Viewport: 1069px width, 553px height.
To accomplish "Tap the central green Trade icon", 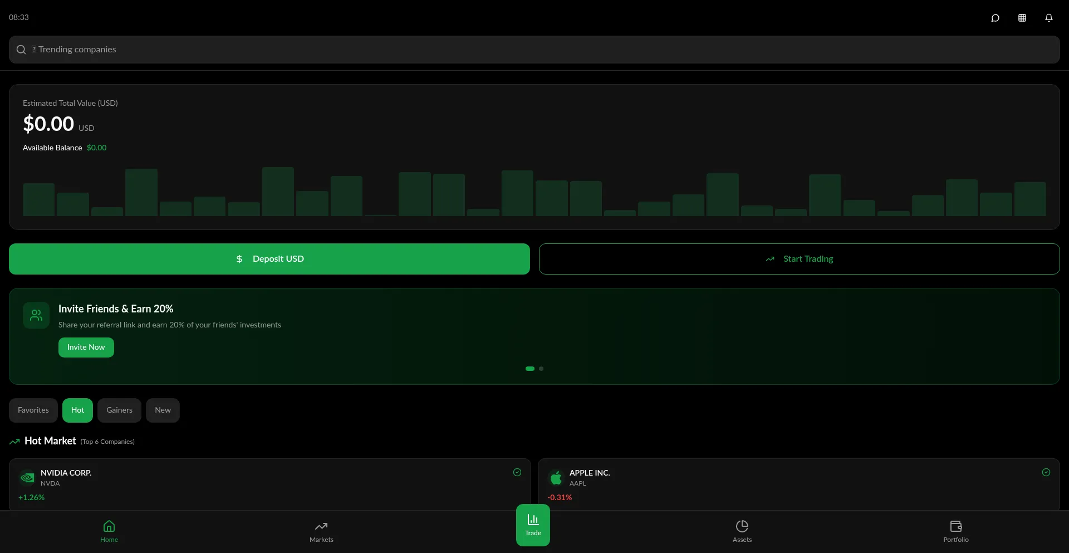I will click(x=532, y=524).
